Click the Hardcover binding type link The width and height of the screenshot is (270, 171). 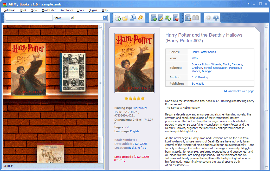pos(140,108)
